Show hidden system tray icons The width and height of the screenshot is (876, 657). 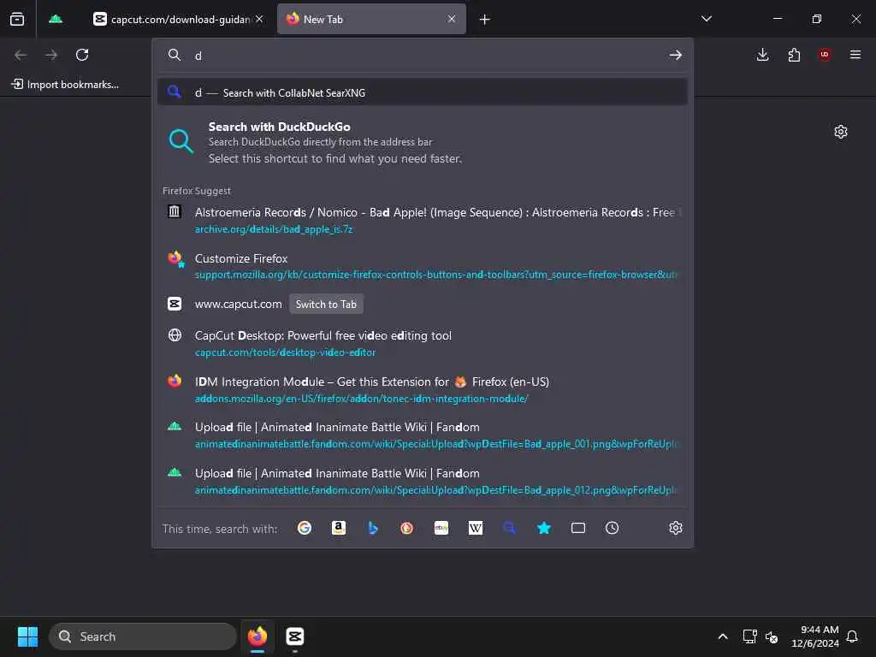[x=722, y=636]
